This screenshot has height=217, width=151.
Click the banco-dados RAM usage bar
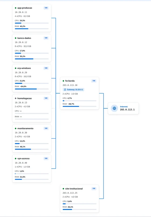coord(32,59)
